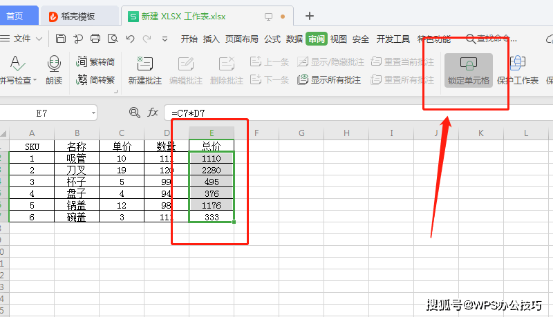Click 保护工作表 protect sheet button
553x317 pixels.
517,70
